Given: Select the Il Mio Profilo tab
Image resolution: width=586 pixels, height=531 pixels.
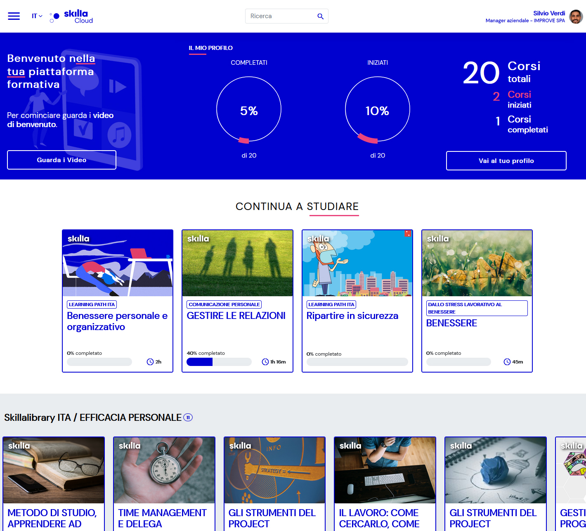Looking at the screenshot, I should click(x=210, y=48).
